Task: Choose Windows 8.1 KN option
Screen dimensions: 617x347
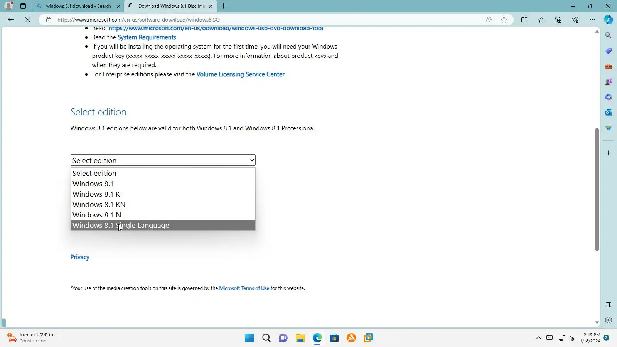Action: tap(163, 205)
